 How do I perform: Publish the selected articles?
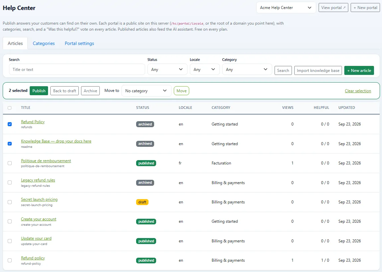pos(39,91)
